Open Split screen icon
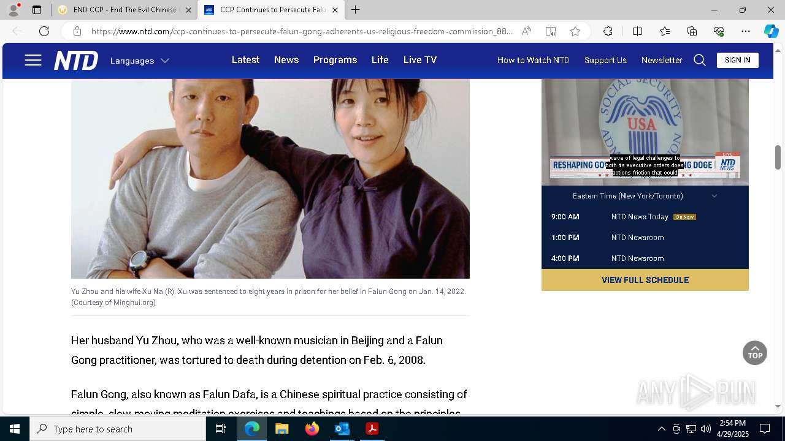The width and height of the screenshot is (785, 441). click(637, 31)
